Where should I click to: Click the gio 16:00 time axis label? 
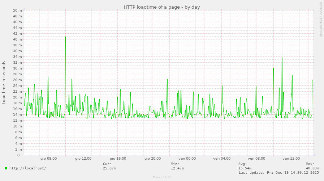[x=118, y=159]
